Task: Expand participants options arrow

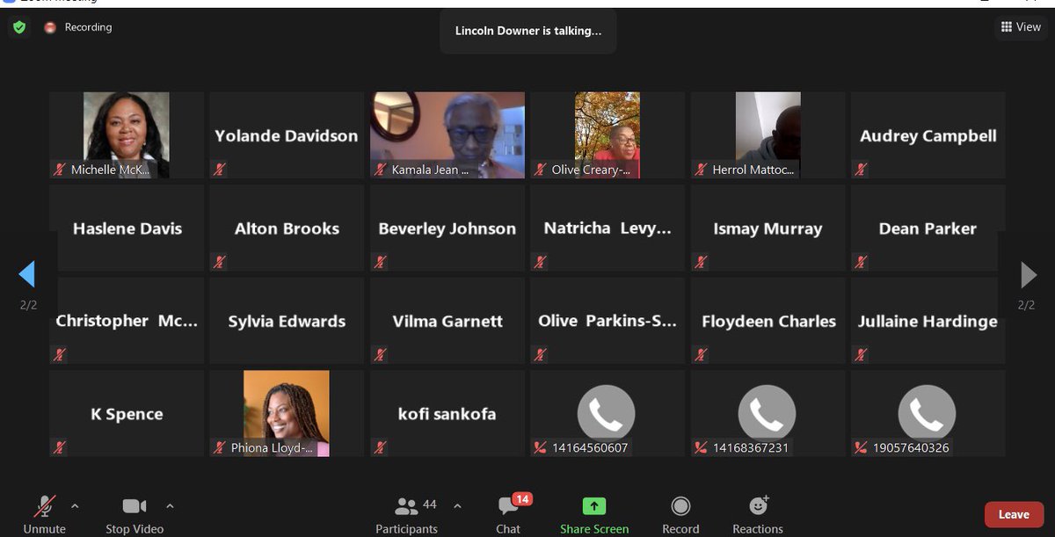Action: [x=457, y=505]
